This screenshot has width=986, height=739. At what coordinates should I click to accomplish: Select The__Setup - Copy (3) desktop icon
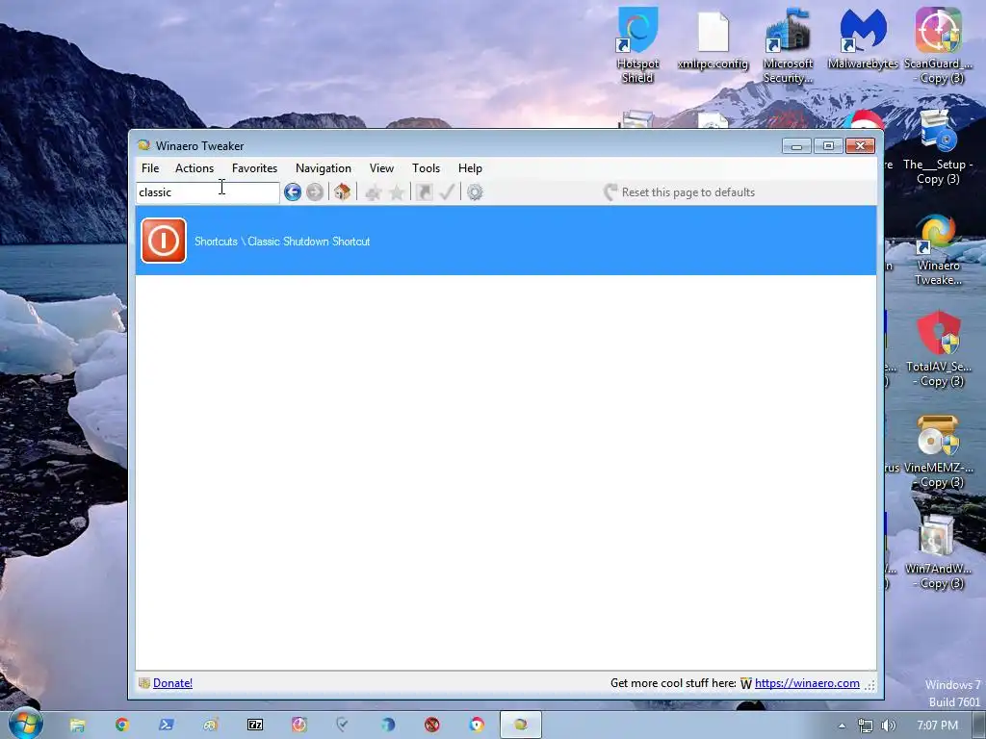tap(938, 147)
